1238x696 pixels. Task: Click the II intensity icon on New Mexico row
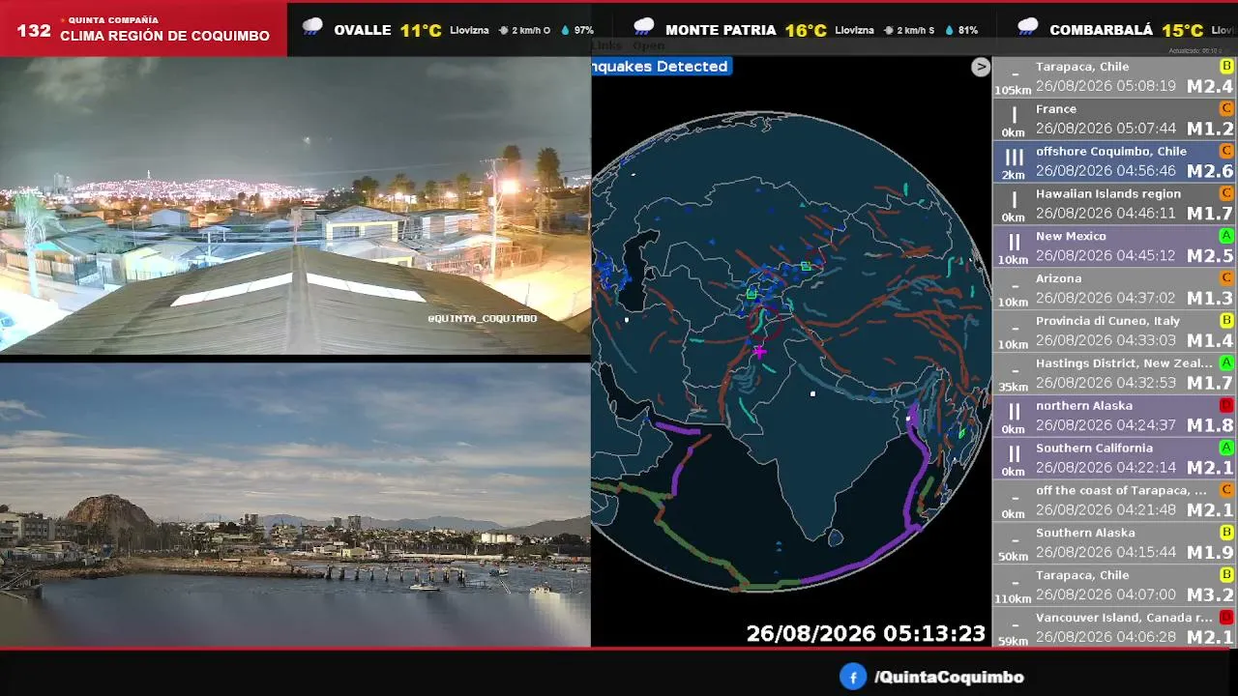pyautogui.click(x=1014, y=243)
